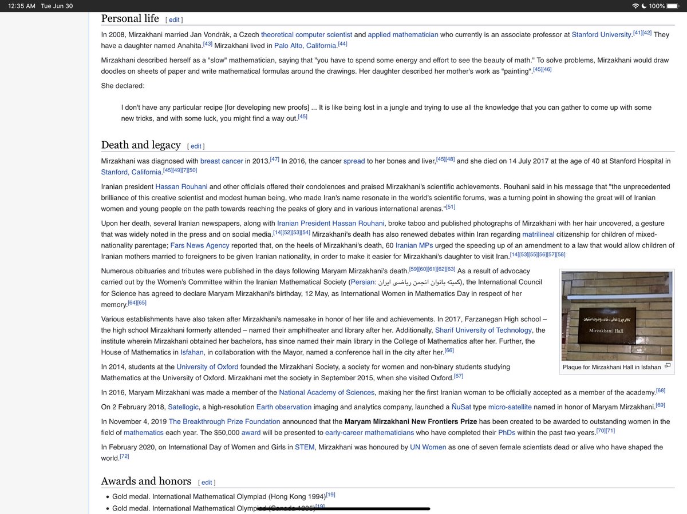Tap the Do Not Disturb moon icon

click(644, 6)
